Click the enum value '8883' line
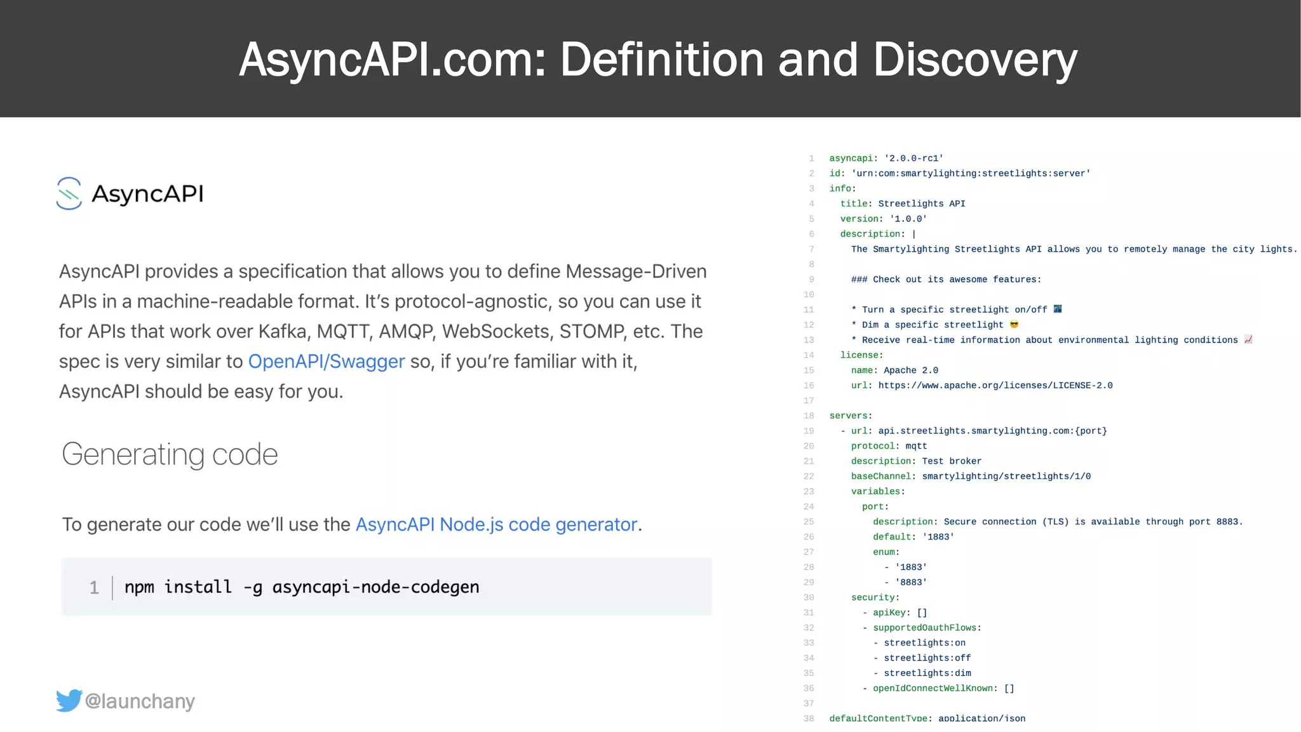 (x=906, y=583)
